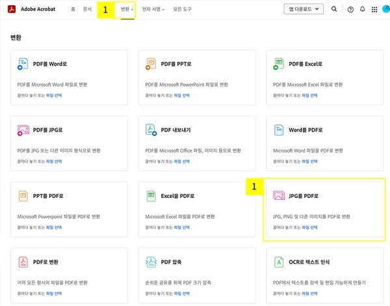Click 파일 선택 link in OCR로 텍스트 인식 card
Viewport: 390px width, 306px height.
click(309, 294)
